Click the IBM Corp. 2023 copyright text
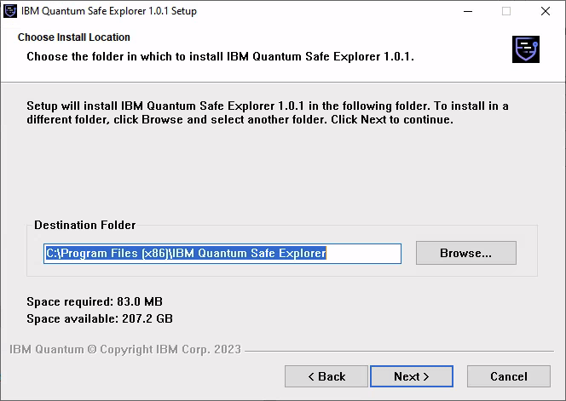The width and height of the screenshot is (566, 401). 125,349
